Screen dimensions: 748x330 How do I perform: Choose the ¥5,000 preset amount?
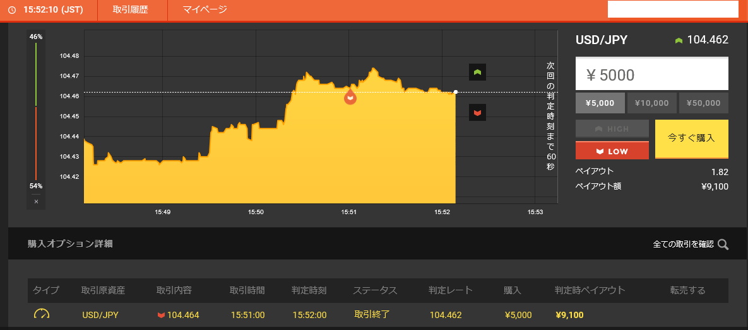(600, 103)
